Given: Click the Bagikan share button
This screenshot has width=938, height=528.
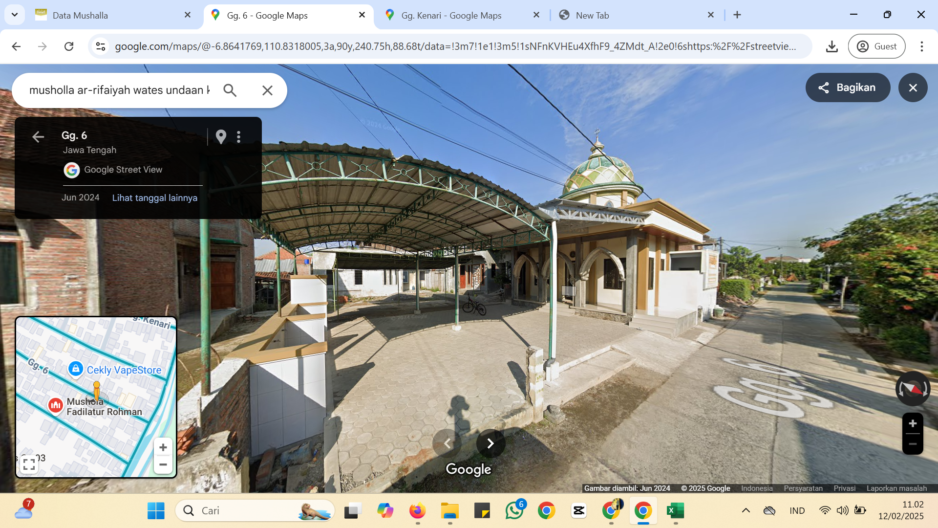Looking at the screenshot, I should [848, 88].
